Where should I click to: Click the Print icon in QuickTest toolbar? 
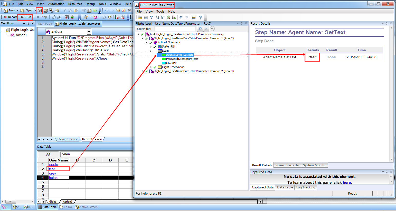[x=57, y=11]
